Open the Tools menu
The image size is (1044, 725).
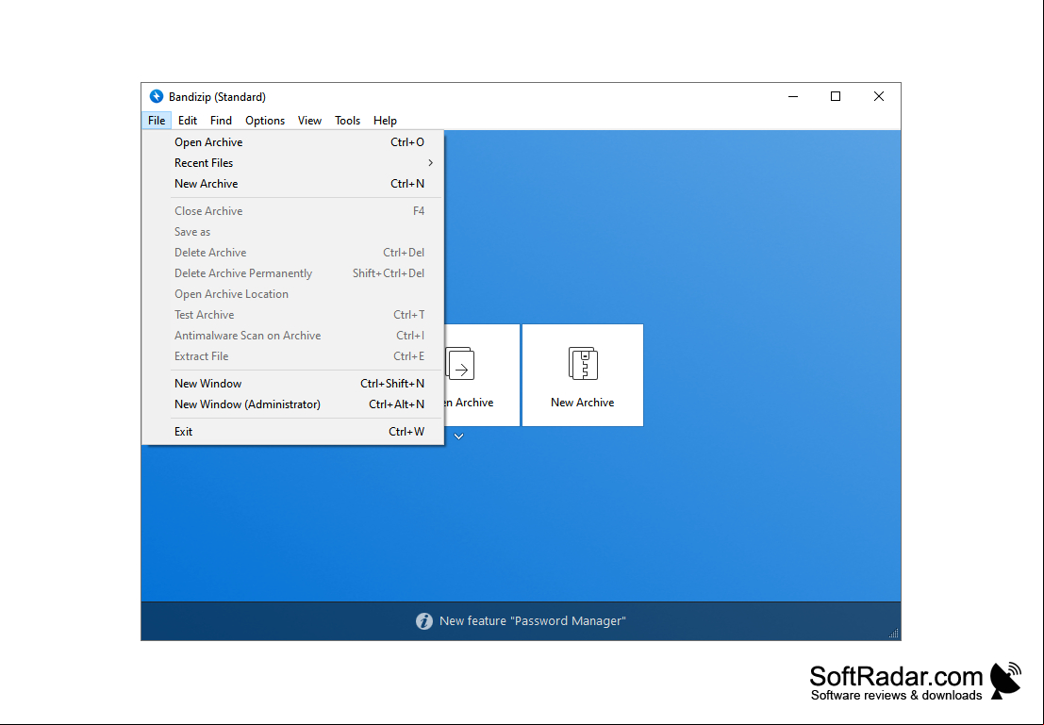[348, 121]
